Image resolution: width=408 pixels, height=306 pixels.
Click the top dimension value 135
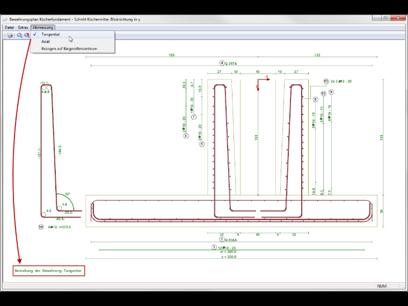(317, 55)
